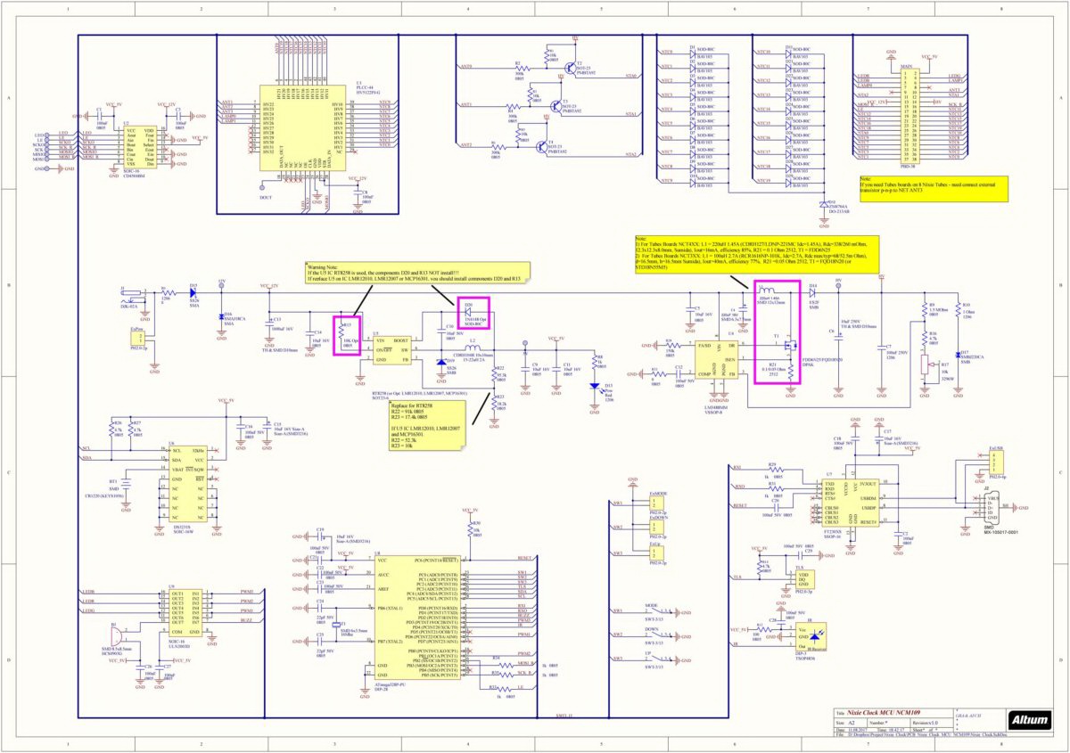Select the TLS PH2.0-3p connector
This screenshot has height=753, width=1070.
pyautogui.click(x=803, y=579)
